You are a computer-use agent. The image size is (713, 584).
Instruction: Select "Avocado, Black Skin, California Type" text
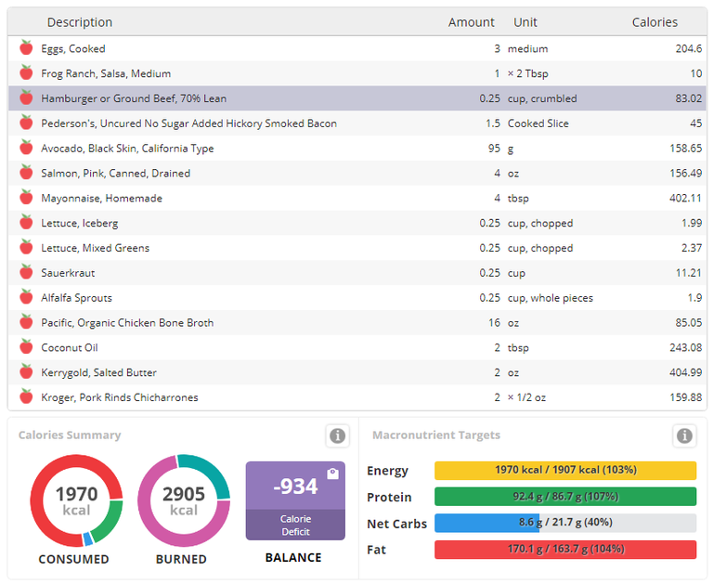127,149
